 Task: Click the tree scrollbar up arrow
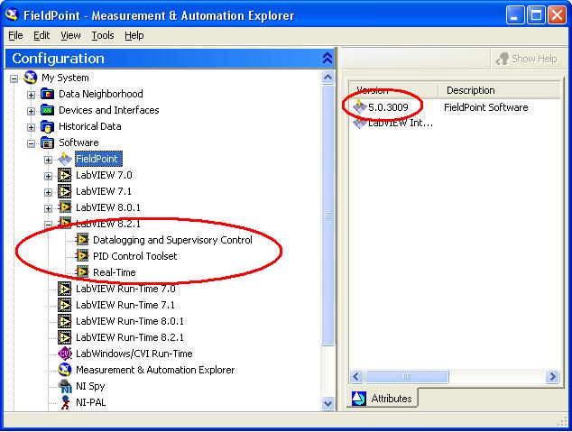(x=328, y=78)
